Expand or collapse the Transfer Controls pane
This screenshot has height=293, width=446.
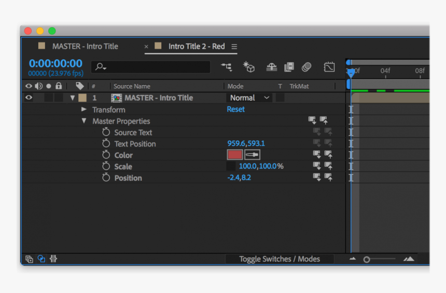coord(41,259)
